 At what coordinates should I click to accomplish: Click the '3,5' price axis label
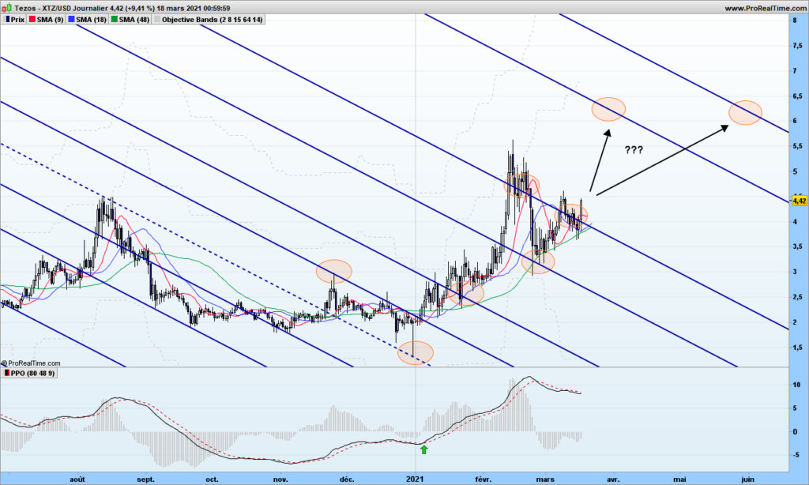(798, 246)
